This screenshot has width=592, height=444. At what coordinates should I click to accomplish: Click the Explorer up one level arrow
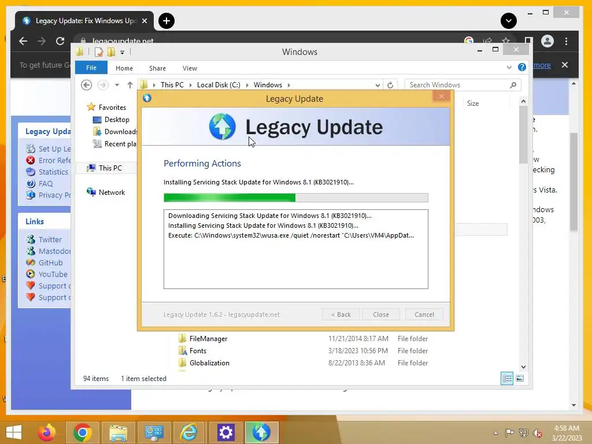tap(130, 85)
